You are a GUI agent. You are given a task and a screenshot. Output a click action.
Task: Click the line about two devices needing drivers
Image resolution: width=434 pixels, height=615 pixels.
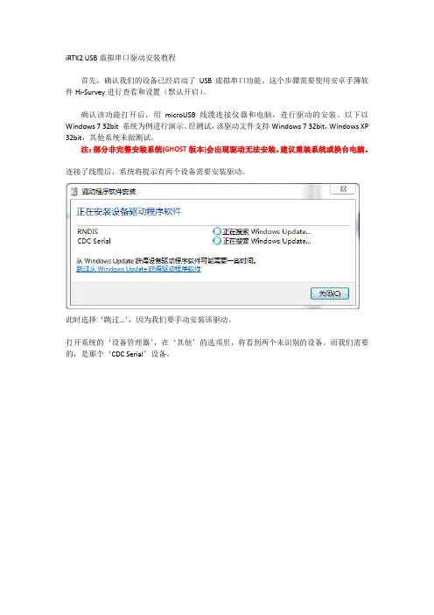click(156, 172)
